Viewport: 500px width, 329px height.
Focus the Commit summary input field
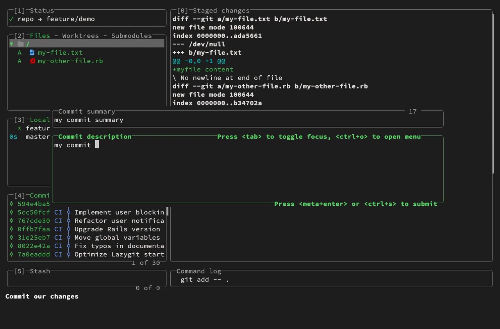click(x=248, y=120)
